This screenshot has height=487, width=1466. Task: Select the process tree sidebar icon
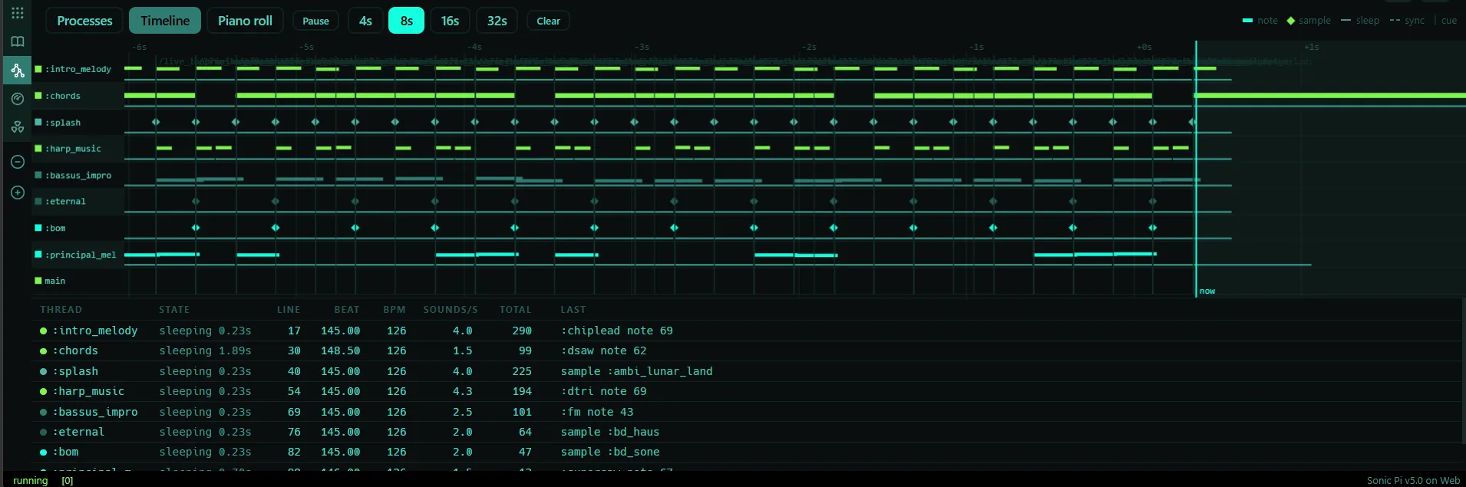(x=17, y=70)
